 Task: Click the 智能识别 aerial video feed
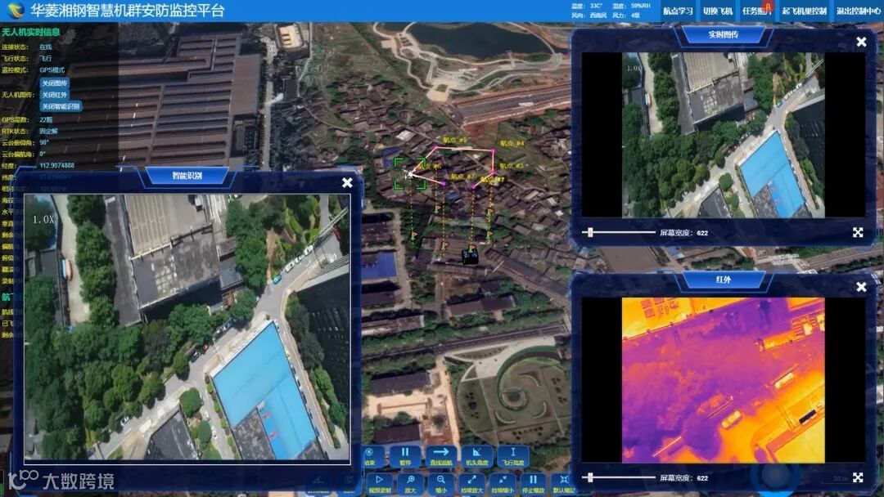(187, 327)
